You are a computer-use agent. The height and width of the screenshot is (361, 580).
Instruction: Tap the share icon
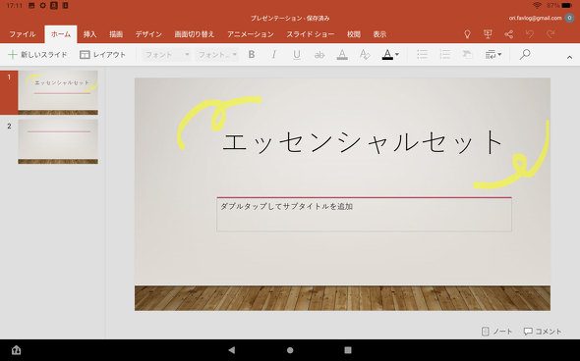[509, 34]
